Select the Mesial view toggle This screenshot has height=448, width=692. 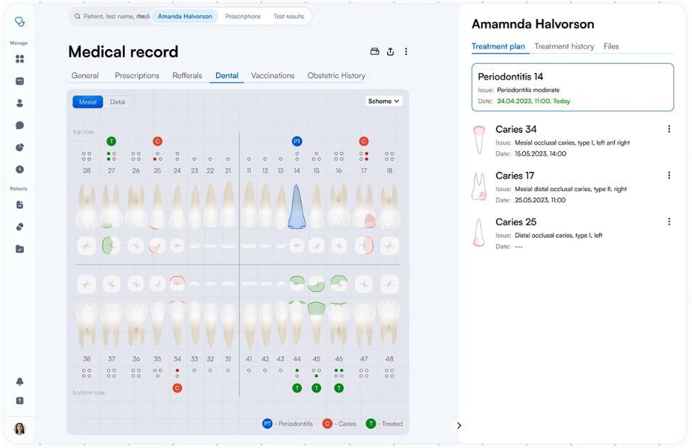pyautogui.click(x=87, y=102)
